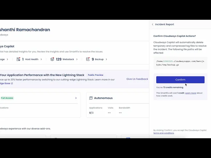211x158 pixels.
Task: Expand the Webstack chevron
Action: 77,59
